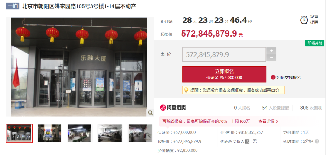This screenshot has width=326, height=155.
Task: Click the 立即报名 registration button
Action: tap(224, 75)
